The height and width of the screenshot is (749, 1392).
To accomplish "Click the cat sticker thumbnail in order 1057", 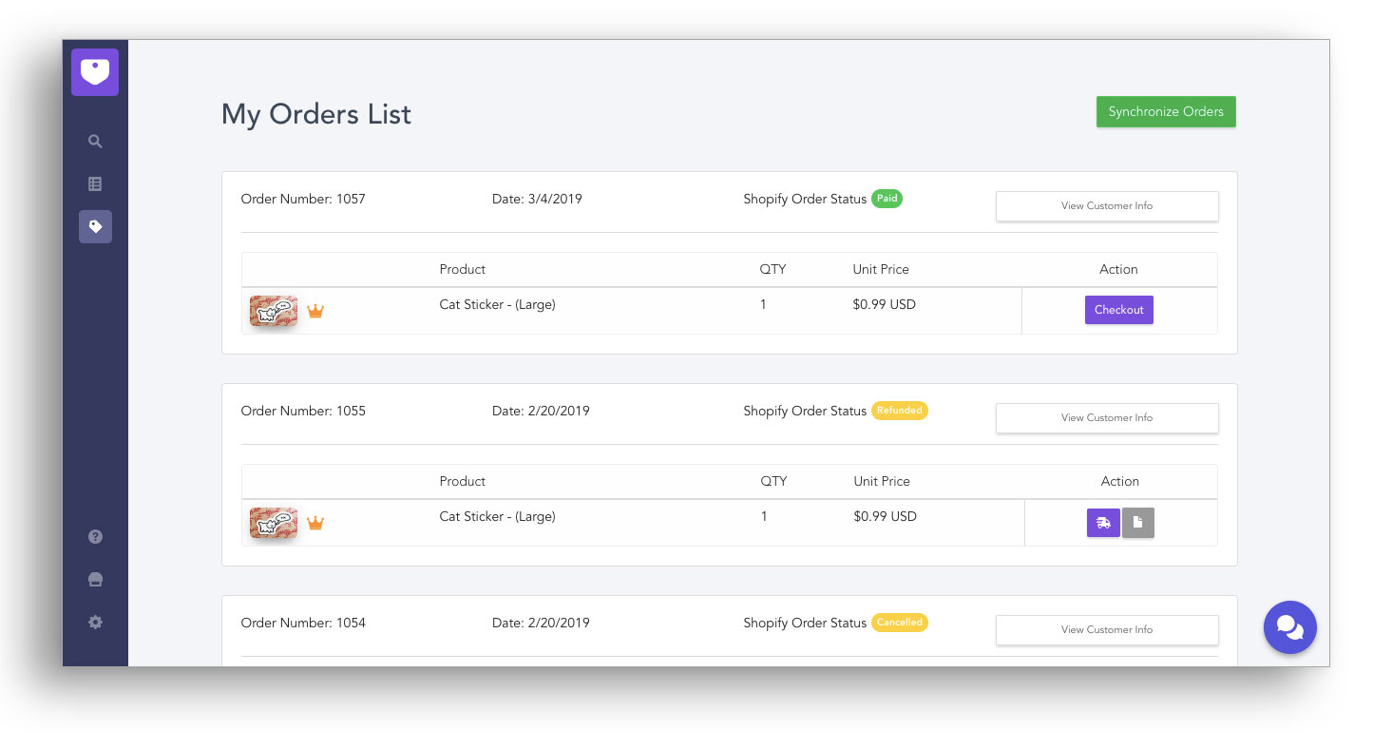I will pyautogui.click(x=274, y=311).
